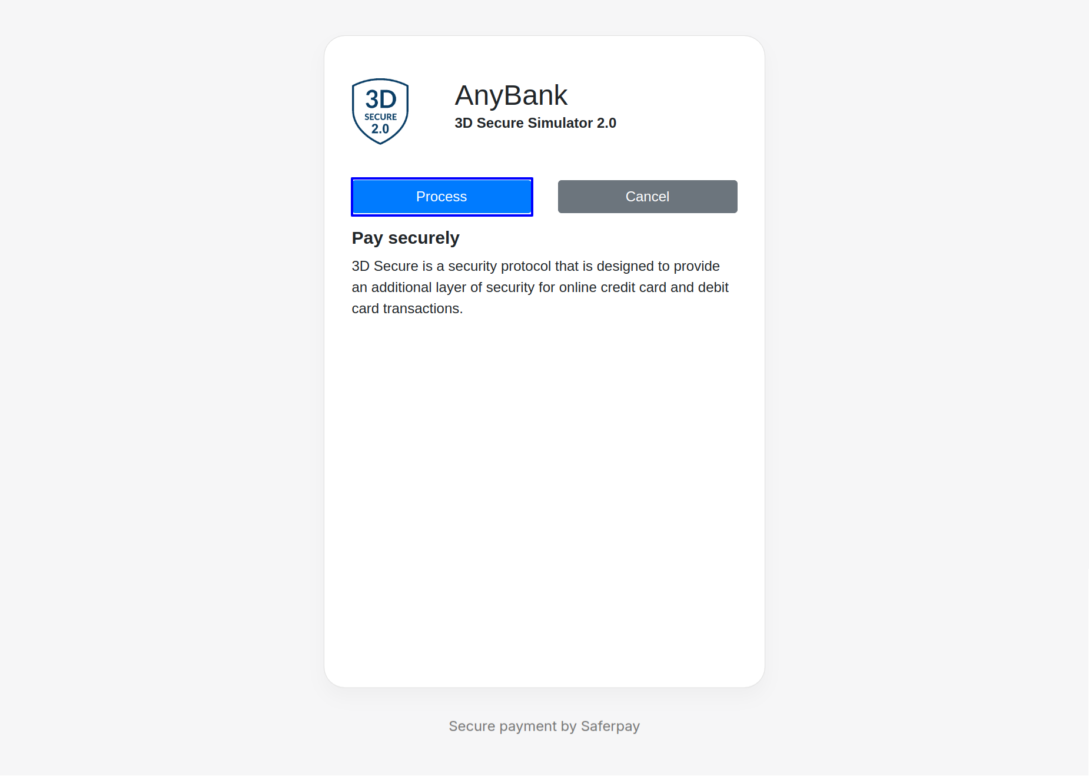
Task: Cancel the 3D Secure payment
Action: pos(648,197)
